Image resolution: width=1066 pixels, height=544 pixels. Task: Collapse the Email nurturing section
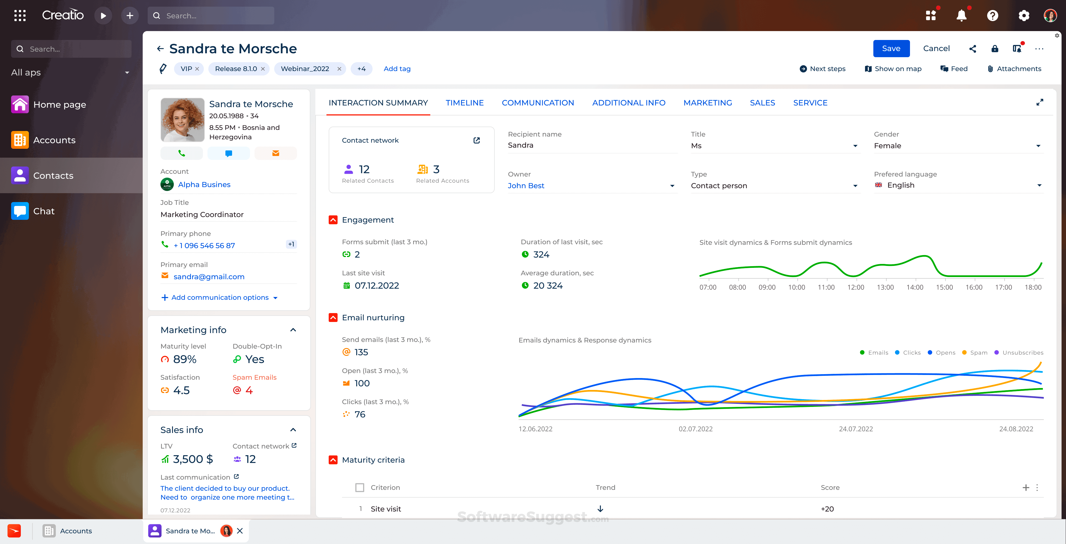click(333, 317)
